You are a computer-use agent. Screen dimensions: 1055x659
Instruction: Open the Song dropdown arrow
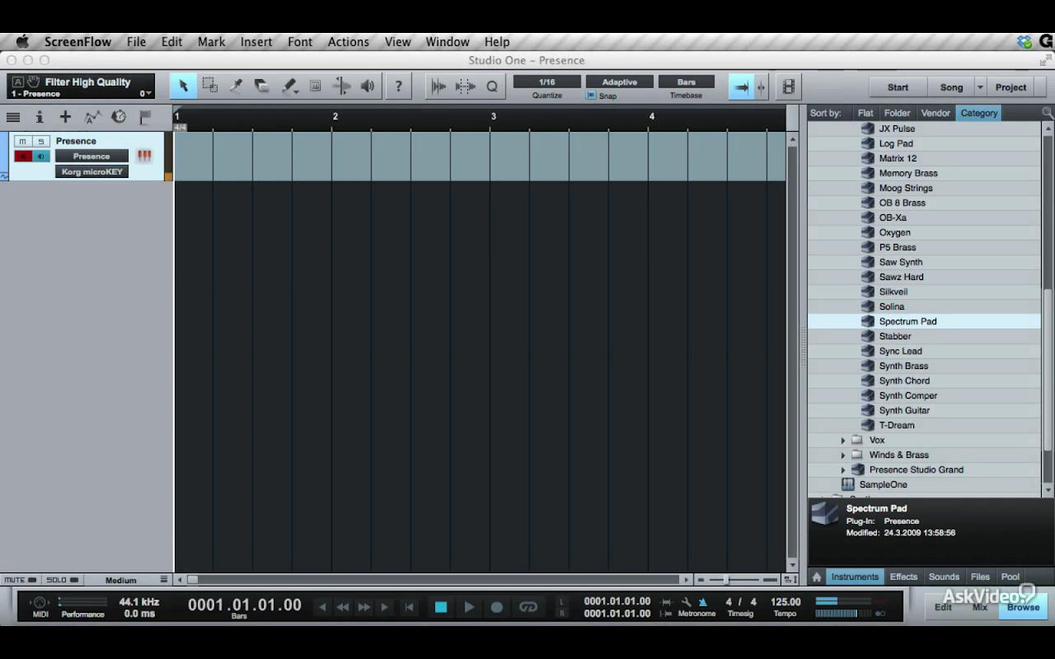point(980,87)
